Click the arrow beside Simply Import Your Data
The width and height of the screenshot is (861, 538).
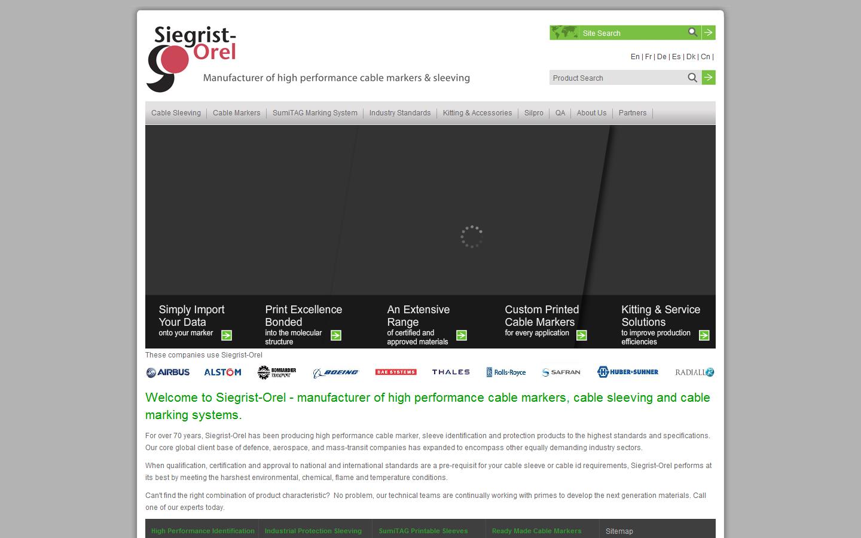[x=227, y=335]
